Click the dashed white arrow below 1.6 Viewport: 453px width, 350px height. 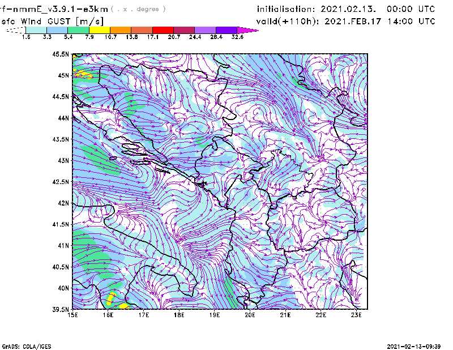coord(16,30)
